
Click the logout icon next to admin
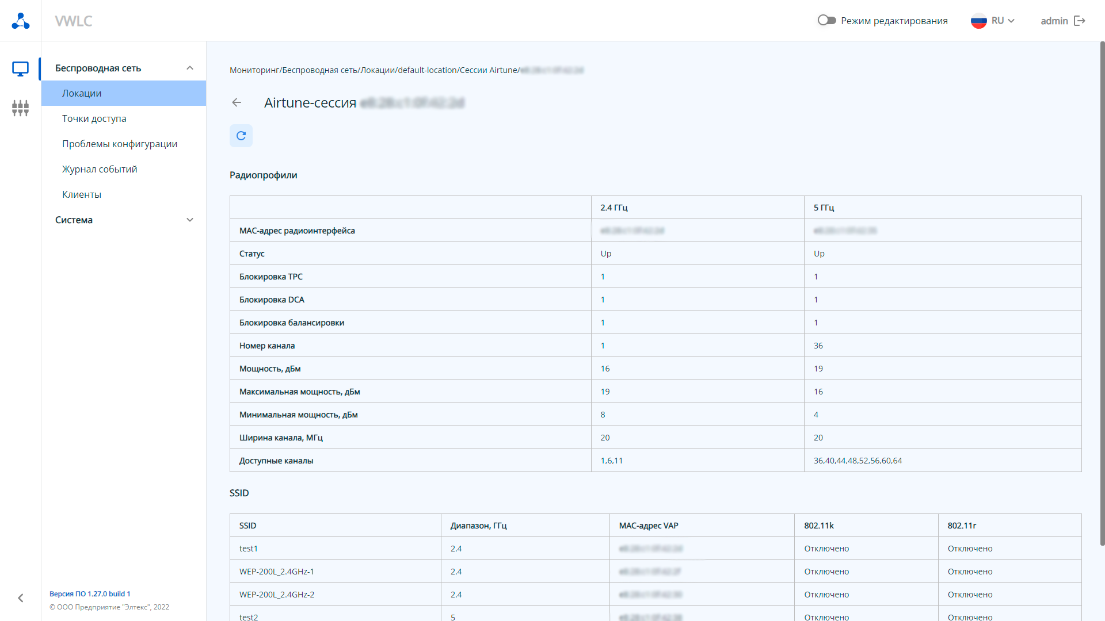pyautogui.click(x=1080, y=21)
